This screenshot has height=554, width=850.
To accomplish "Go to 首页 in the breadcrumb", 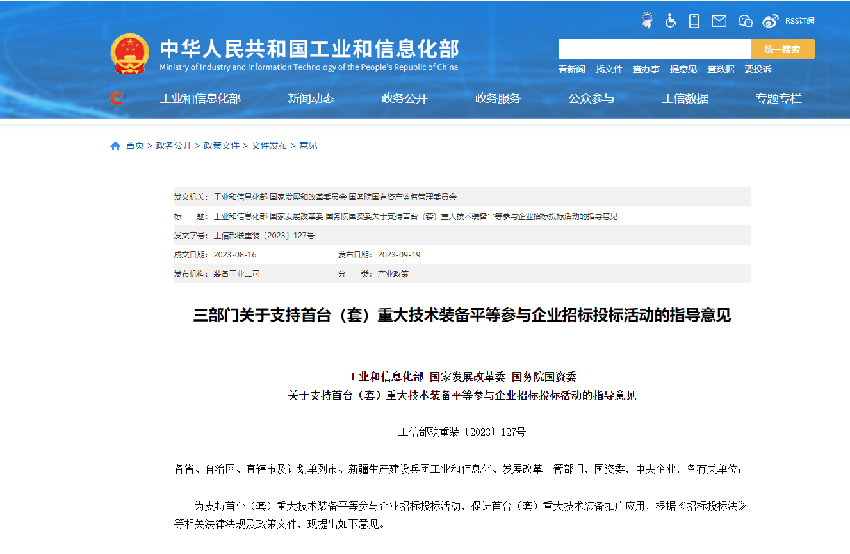I will pyautogui.click(x=135, y=146).
